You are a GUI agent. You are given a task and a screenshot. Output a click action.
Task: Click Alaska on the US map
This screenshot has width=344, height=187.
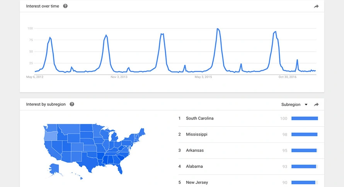54,168
